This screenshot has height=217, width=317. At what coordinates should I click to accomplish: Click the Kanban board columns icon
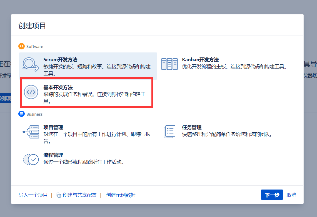pyautogui.click(x=169, y=64)
